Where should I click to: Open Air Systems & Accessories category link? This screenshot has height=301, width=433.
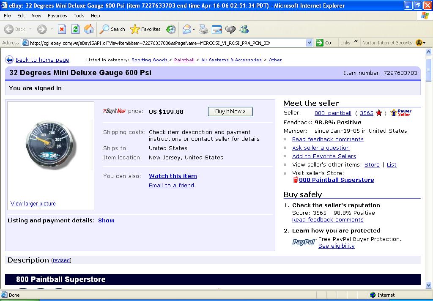pos(231,60)
